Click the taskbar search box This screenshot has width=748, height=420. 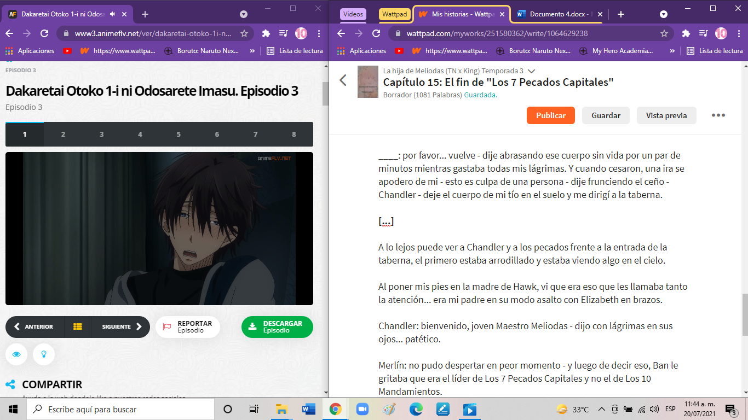point(120,409)
